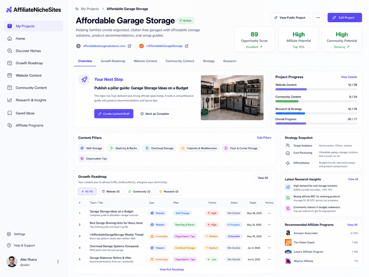Click the Community Content progress bar
The height and width of the screenshot is (277, 369).
[316, 101]
